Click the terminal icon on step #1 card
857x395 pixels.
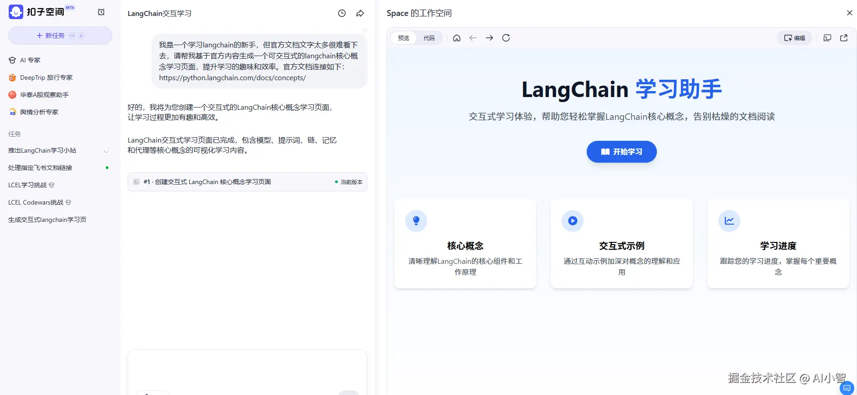point(136,182)
